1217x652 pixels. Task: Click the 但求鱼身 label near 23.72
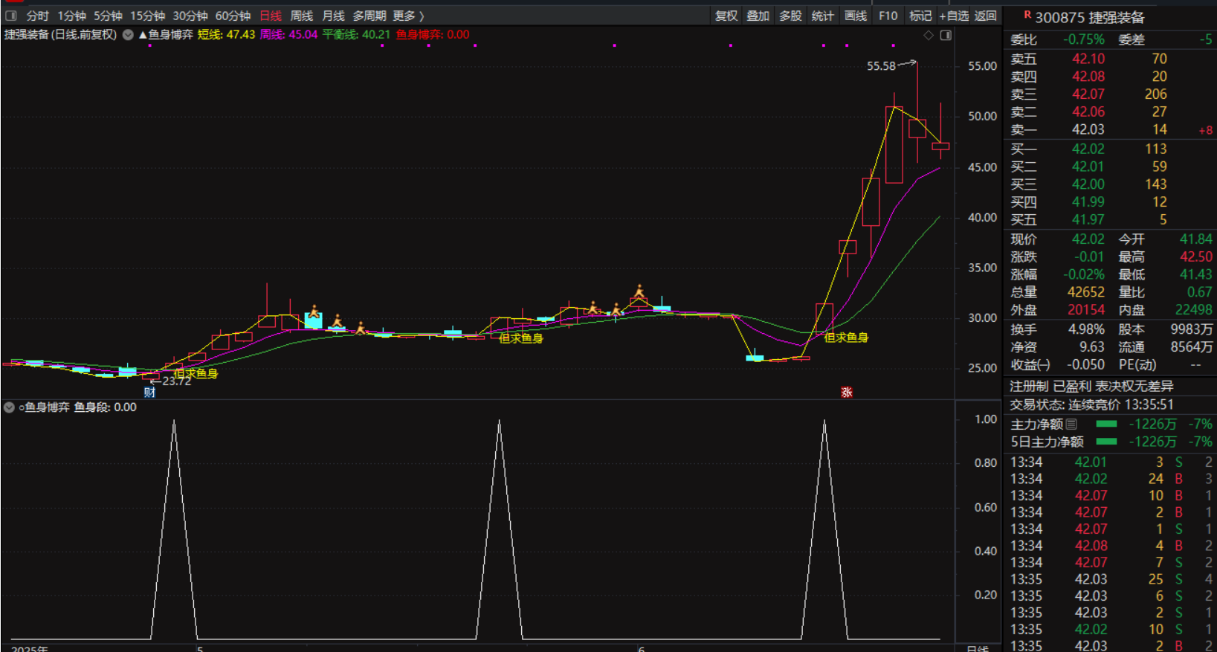(196, 373)
